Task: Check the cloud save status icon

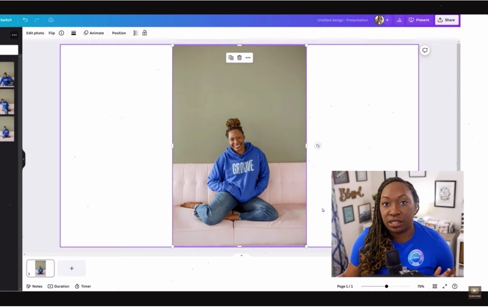Action: (x=51, y=20)
